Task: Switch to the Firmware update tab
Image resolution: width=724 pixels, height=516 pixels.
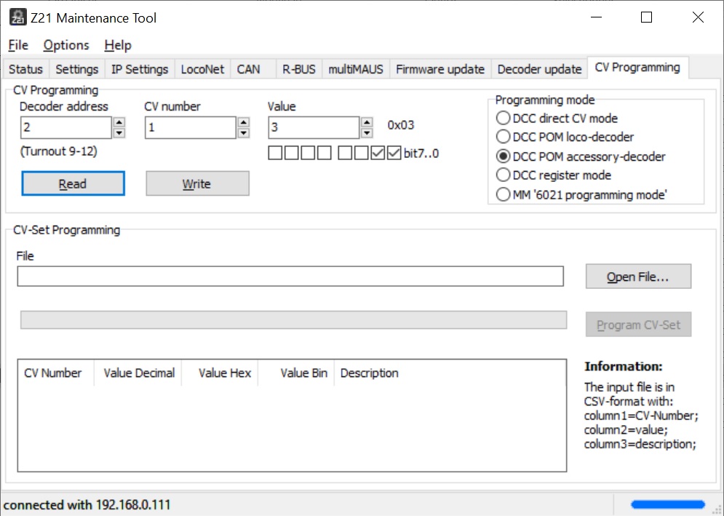Action: pyautogui.click(x=440, y=69)
